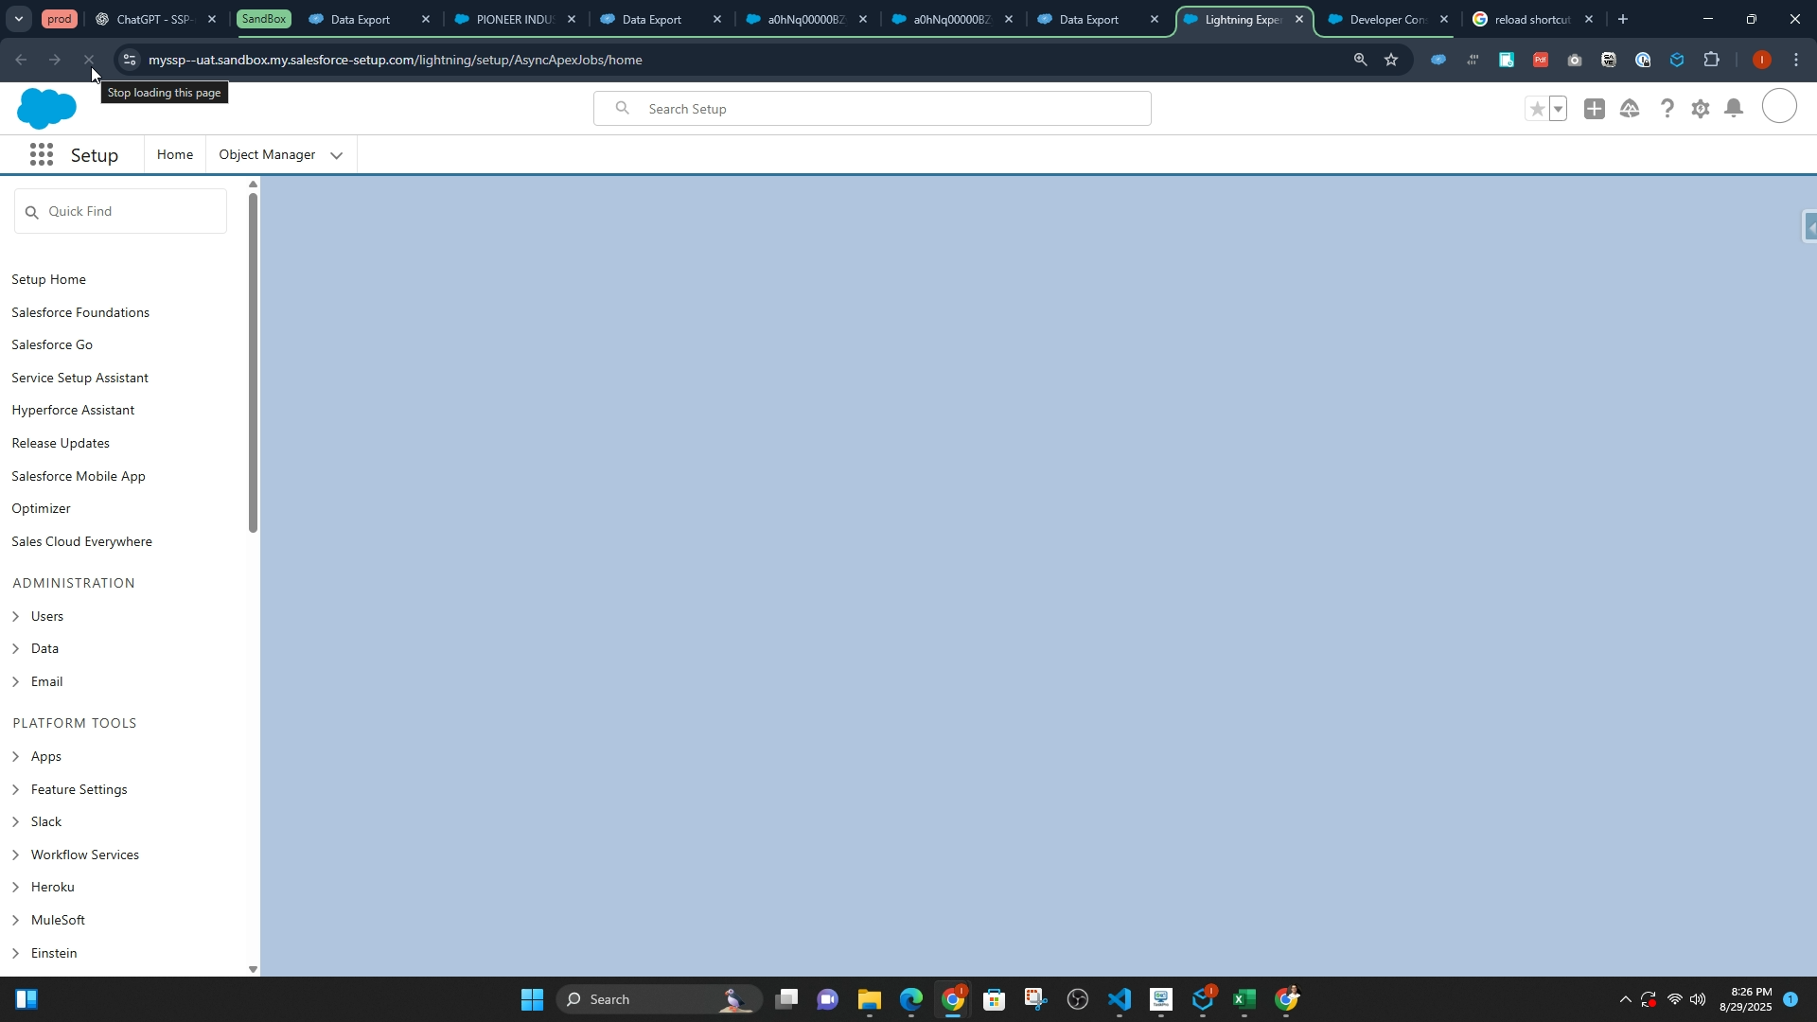Open the Trailhead guidance icon
The width and height of the screenshot is (1817, 1022).
pyautogui.click(x=1630, y=110)
